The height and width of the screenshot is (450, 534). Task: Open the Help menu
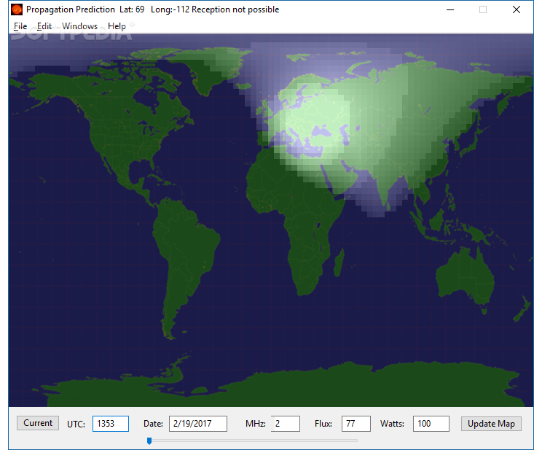click(117, 26)
